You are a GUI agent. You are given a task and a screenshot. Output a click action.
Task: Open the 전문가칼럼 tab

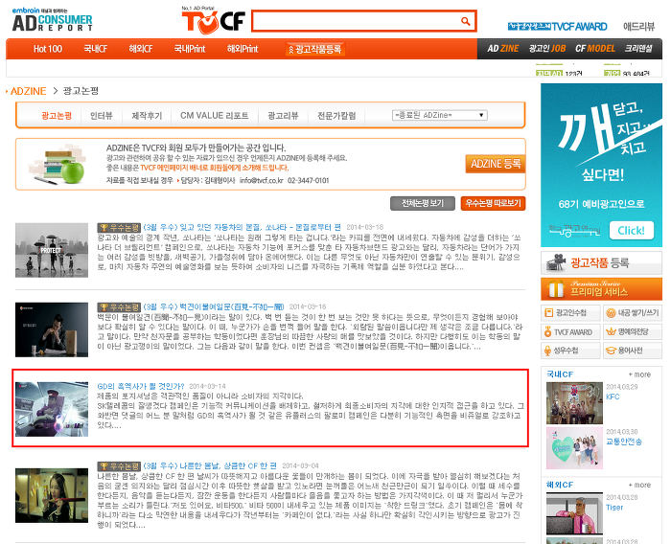click(x=336, y=116)
